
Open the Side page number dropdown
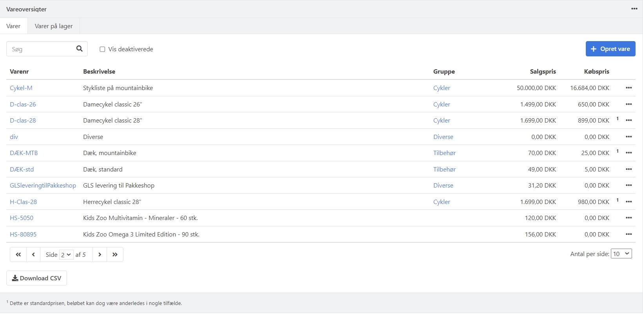66,254
